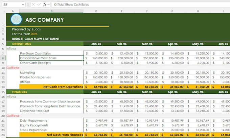Select column F header
Viewport: 230px width, 138px height.
click(x=147, y=11)
